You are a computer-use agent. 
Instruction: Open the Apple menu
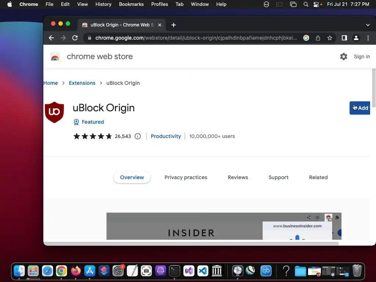pos(10,4)
